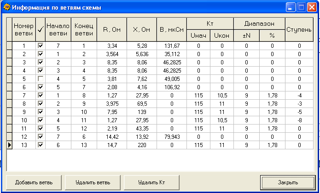
Task: Click B value '131,67' in branch 1
Action: click(x=172, y=46)
